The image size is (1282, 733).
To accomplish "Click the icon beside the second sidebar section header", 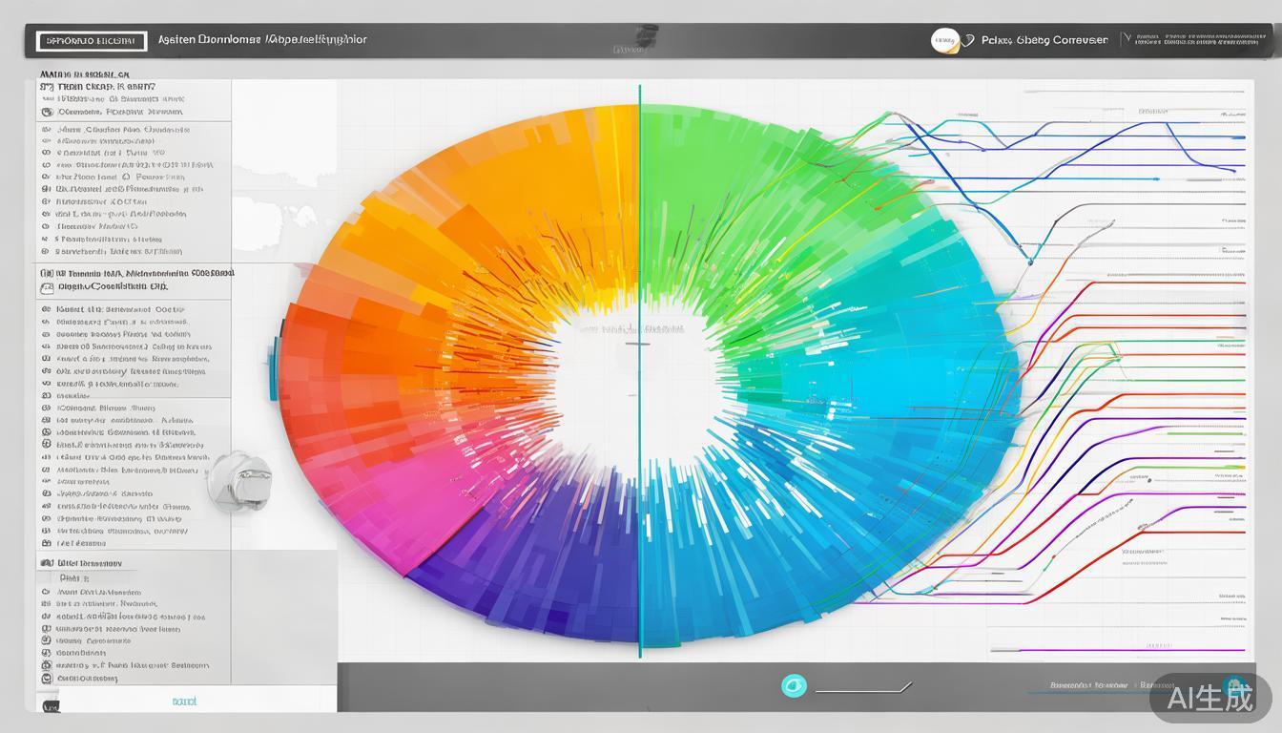I will click(x=46, y=273).
